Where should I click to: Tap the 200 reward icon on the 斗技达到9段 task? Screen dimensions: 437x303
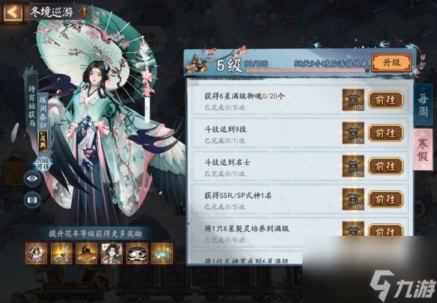coord(353,133)
